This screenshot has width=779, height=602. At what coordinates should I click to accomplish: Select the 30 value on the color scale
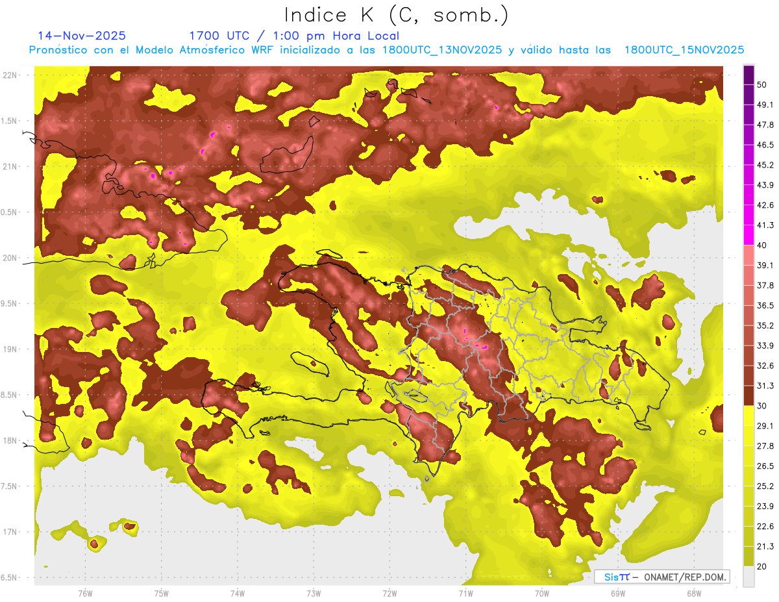(762, 406)
